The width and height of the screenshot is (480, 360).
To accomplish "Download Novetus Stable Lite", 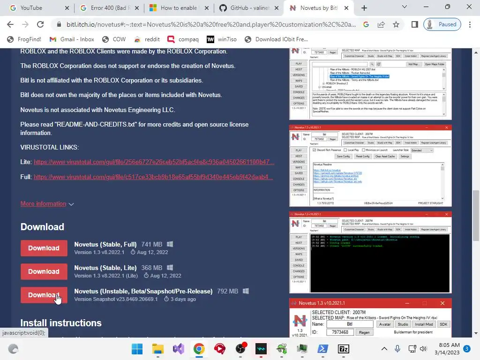I will coord(44,271).
